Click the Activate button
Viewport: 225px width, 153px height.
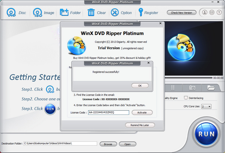point(142,112)
